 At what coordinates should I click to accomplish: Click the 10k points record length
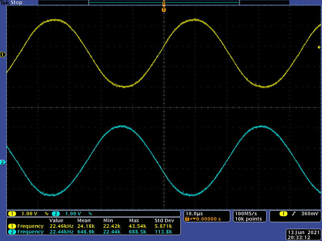click(x=249, y=219)
